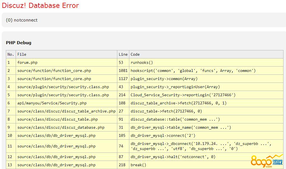The height and width of the screenshot is (169, 286).
Task: Click the db_driver_mysql->halt('notconnect', 0) cell
Action: click(173, 157)
